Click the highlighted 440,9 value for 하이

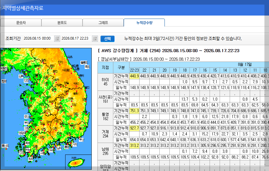tap(134, 76)
